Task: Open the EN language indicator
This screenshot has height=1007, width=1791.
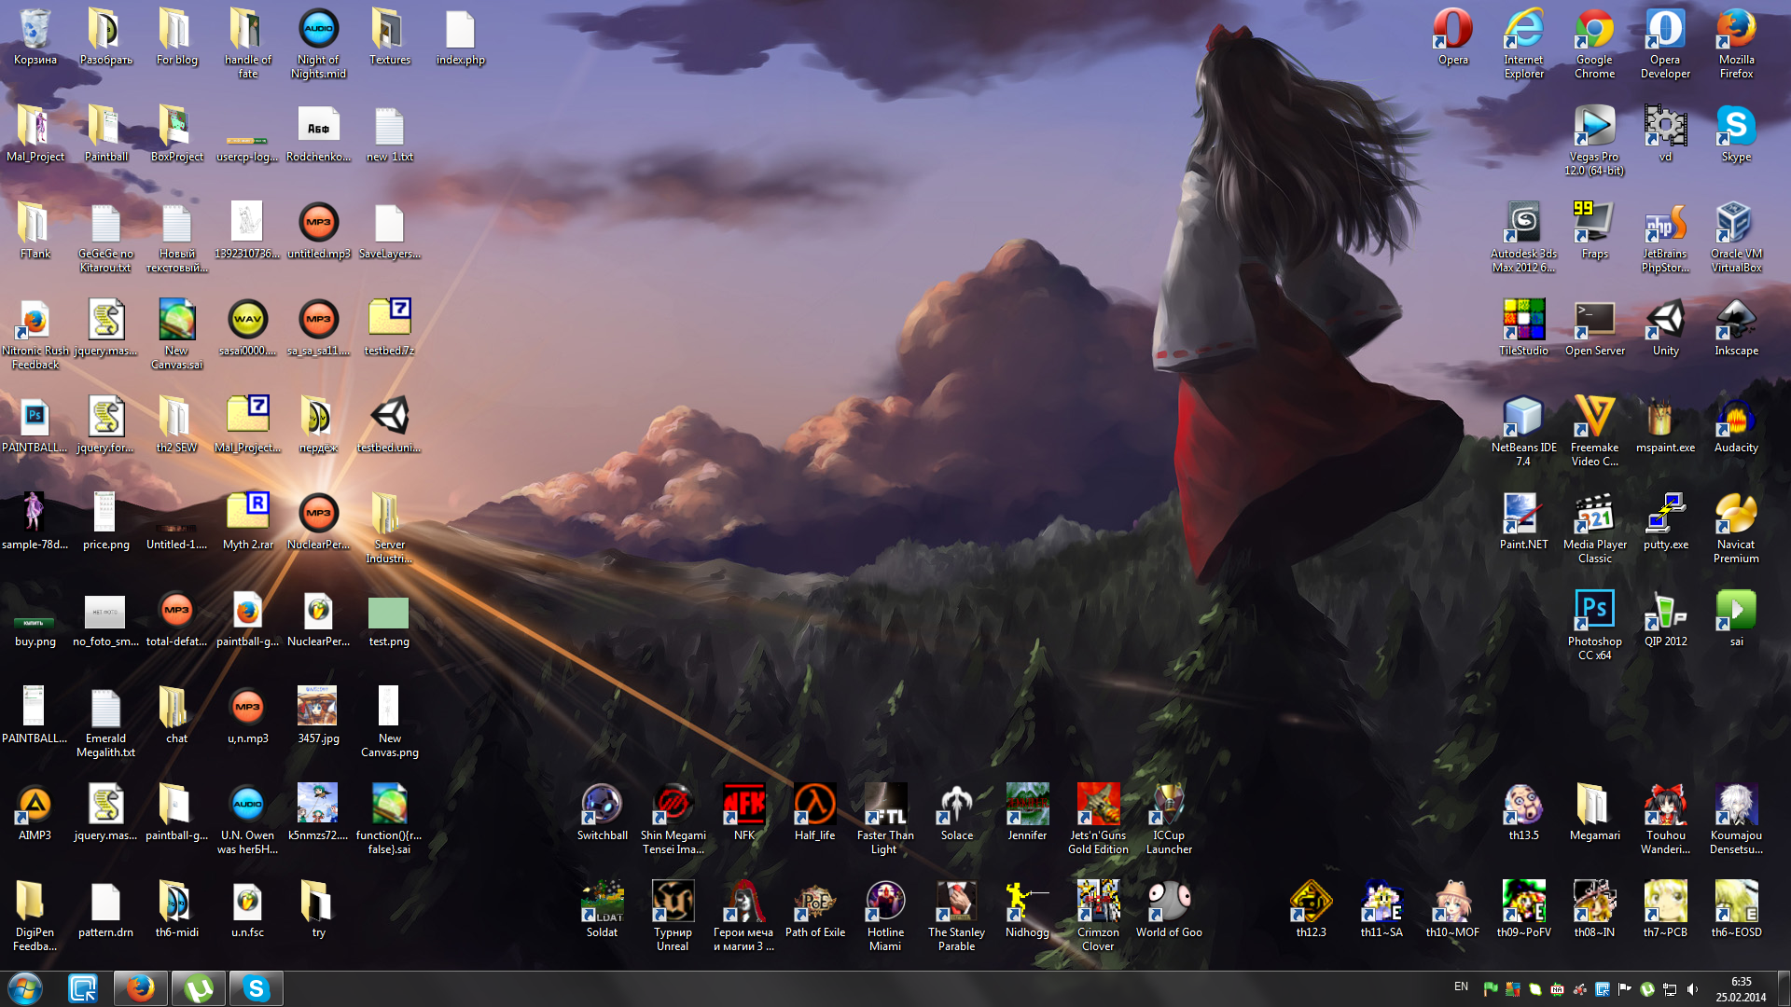Action: (x=1461, y=986)
